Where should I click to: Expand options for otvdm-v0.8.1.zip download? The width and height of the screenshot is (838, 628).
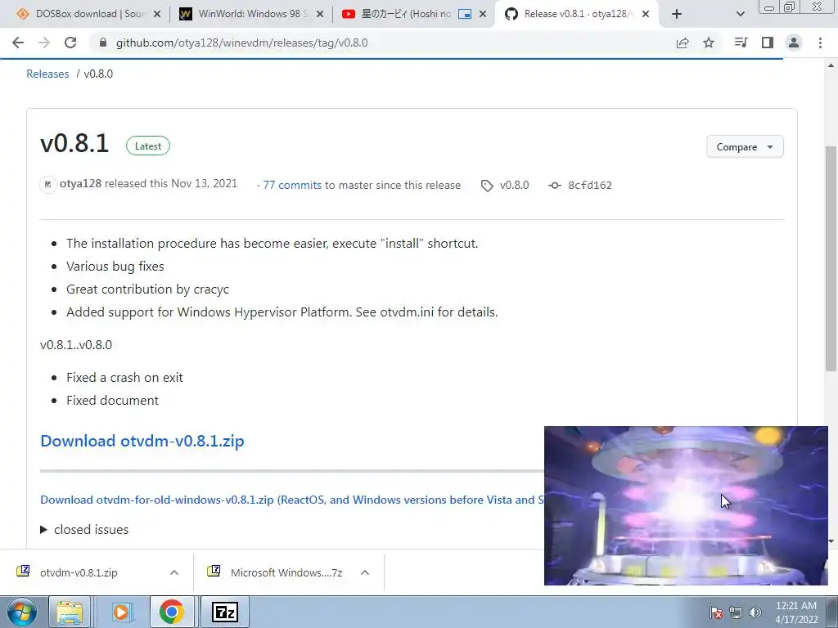tap(174, 572)
